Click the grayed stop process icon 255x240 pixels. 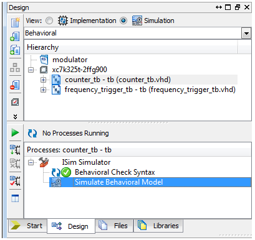(15, 164)
